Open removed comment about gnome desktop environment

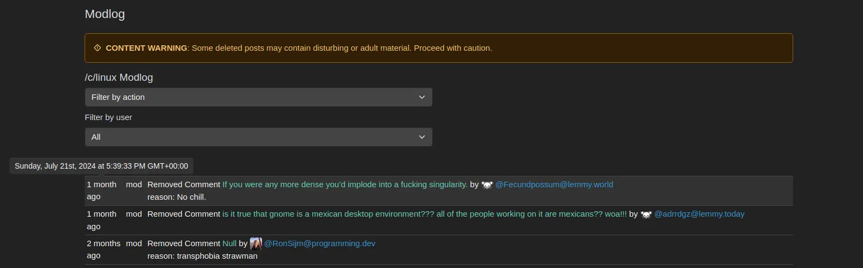(x=424, y=214)
